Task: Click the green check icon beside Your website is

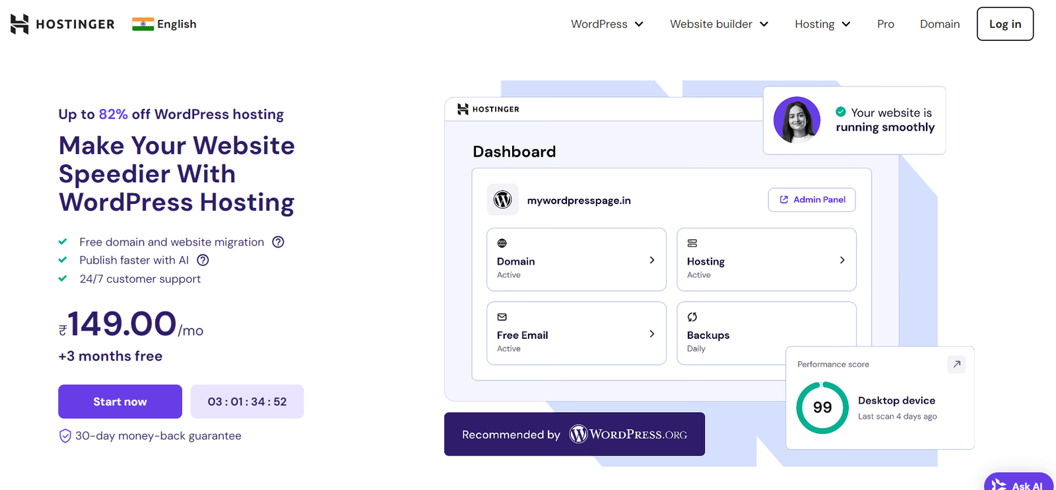Action: (841, 112)
